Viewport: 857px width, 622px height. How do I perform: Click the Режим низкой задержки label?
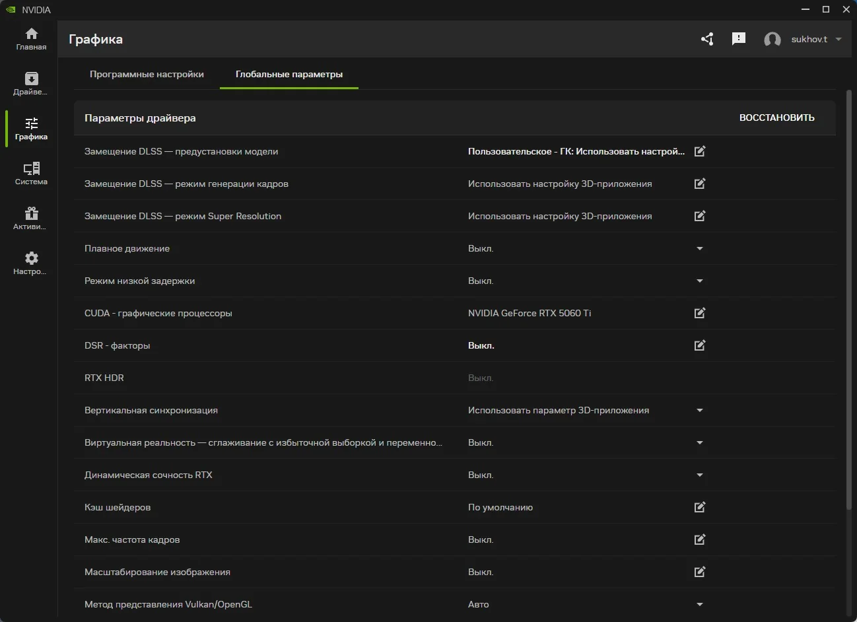coord(139,281)
